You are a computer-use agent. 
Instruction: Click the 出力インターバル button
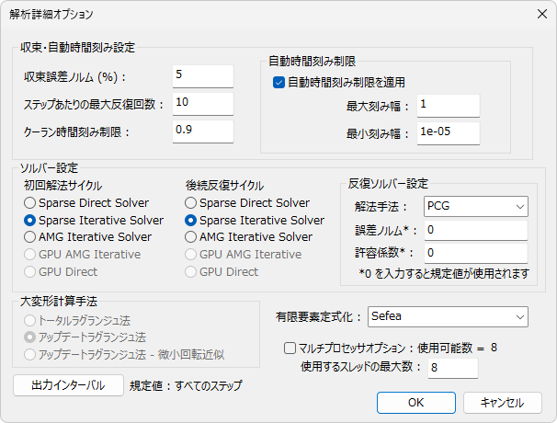tap(68, 385)
